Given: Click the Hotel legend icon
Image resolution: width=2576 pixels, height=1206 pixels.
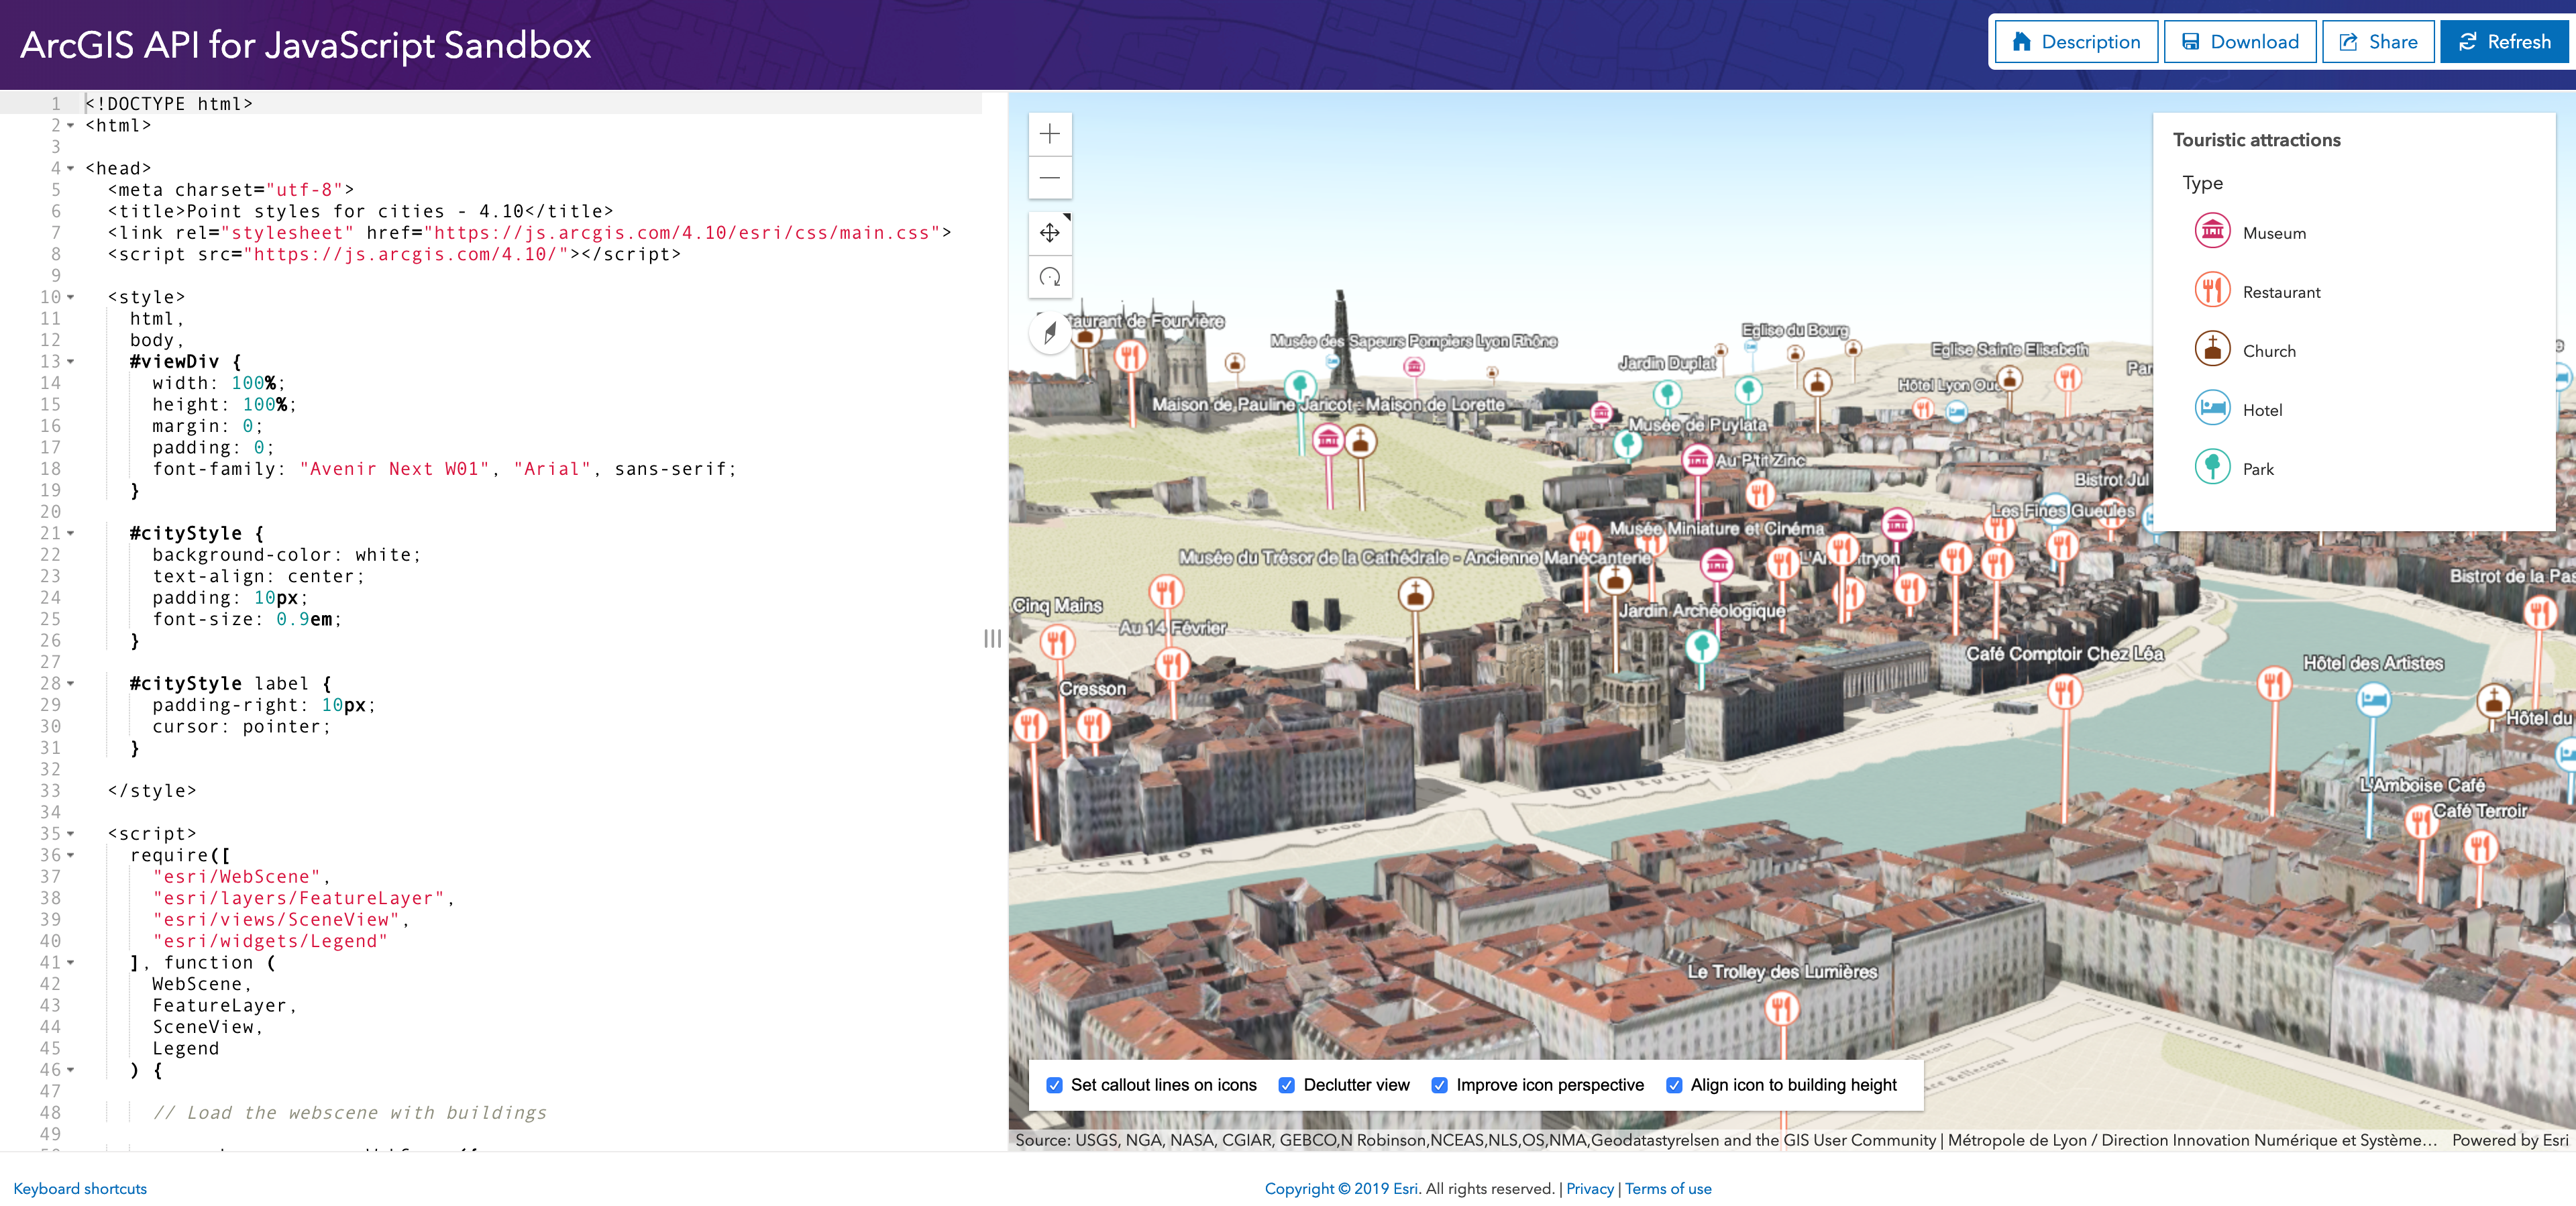Looking at the screenshot, I should (2212, 408).
